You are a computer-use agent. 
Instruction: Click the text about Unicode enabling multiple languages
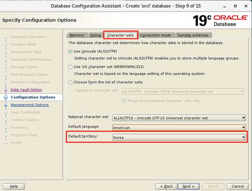tap(157, 58)
